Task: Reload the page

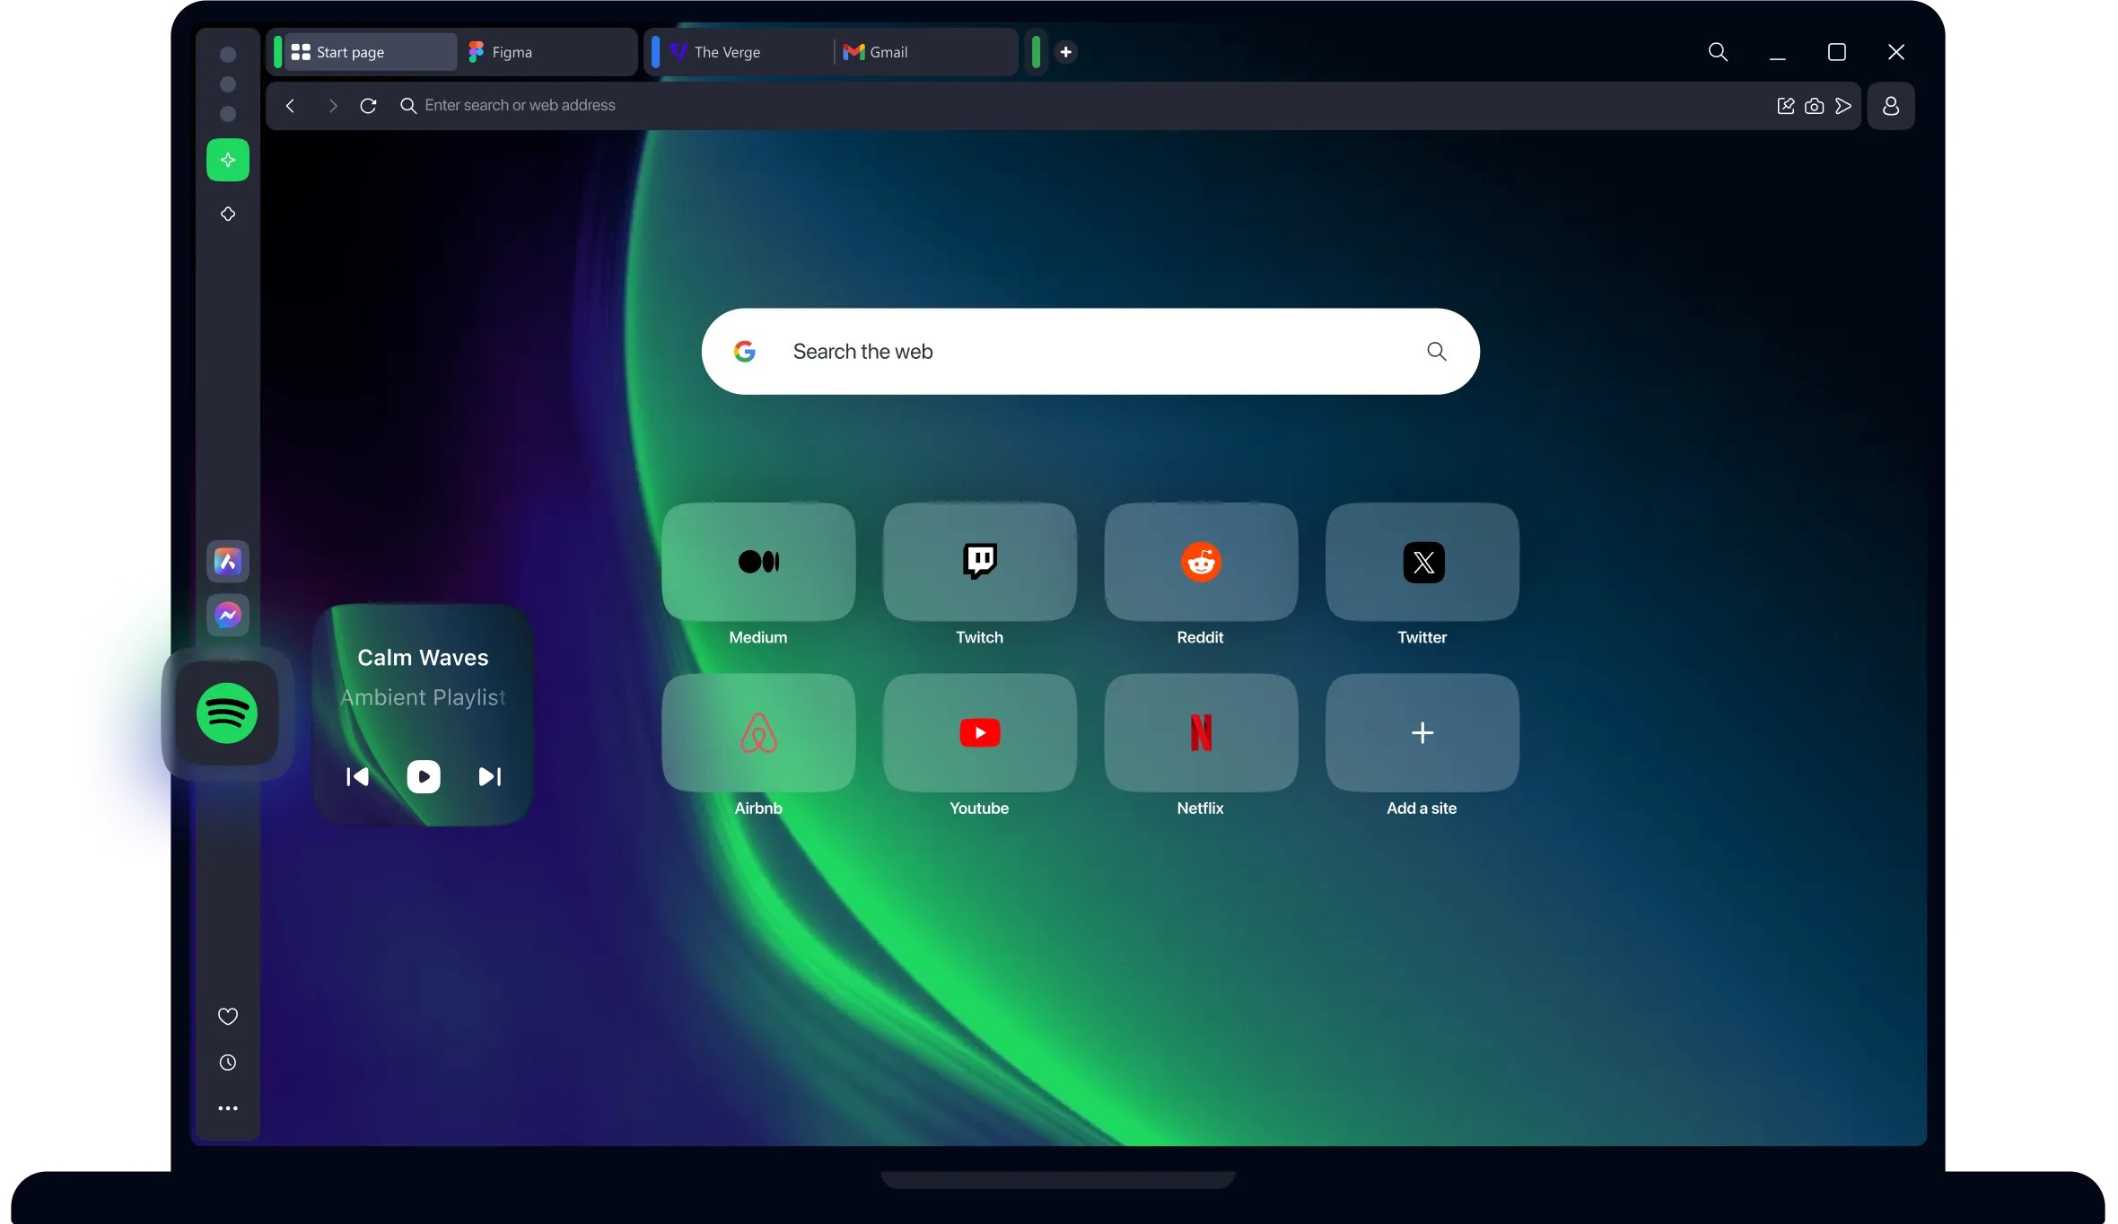Action: (368, 106)
